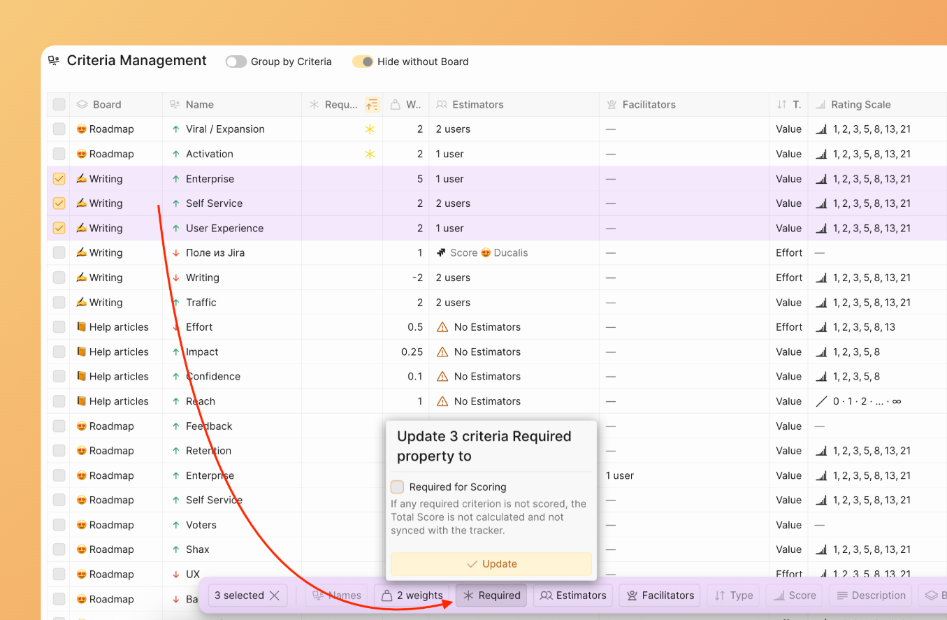The height and width of the screenshot is (620, 947).
Task: Open the Type bulk edit option
Action: pyautogui.click(x=734, y=596)
